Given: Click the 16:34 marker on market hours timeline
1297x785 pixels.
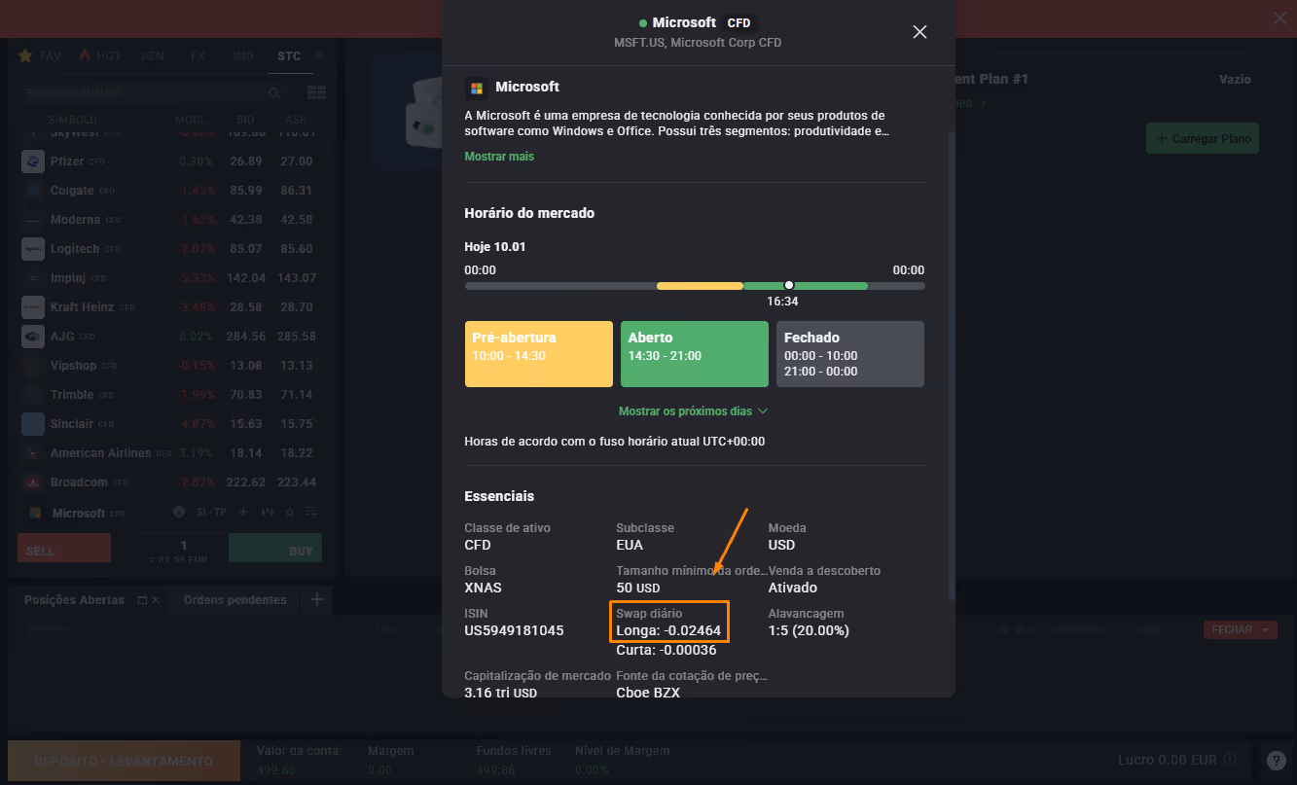Looking at the screenshot, I should [x=789, y=285].
